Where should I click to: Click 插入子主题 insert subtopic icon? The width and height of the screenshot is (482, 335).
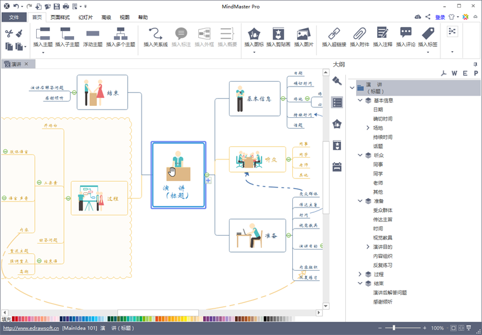coord(67,34)
